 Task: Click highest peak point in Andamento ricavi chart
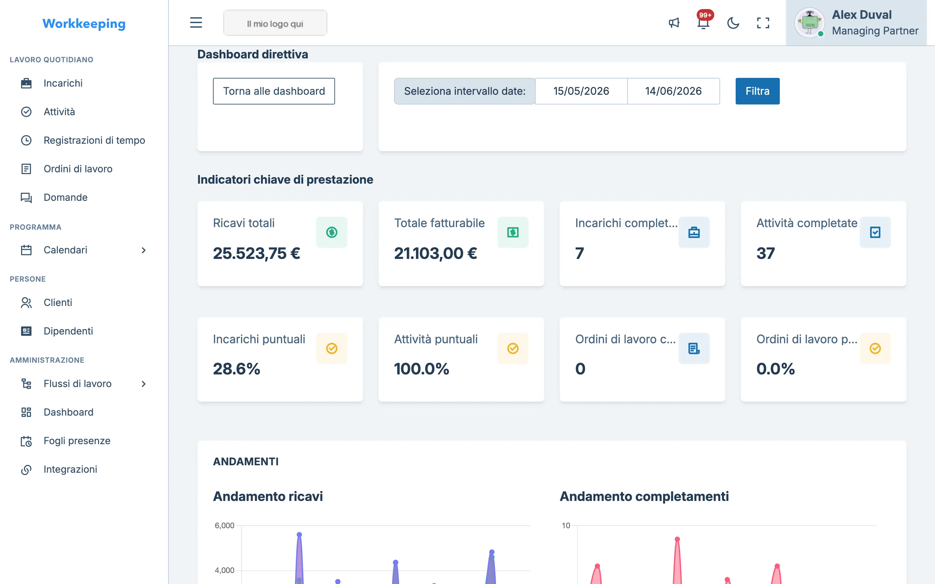(299, 535)
